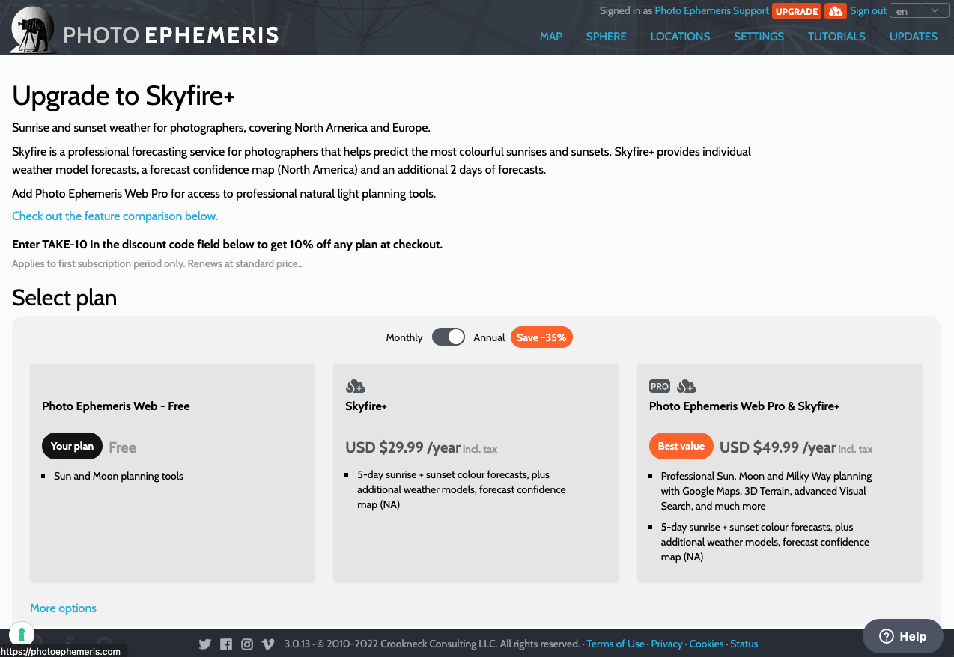Screen dimensions: 954x657
Task: Open the SETTINGS page
Action: coord(759,36)
